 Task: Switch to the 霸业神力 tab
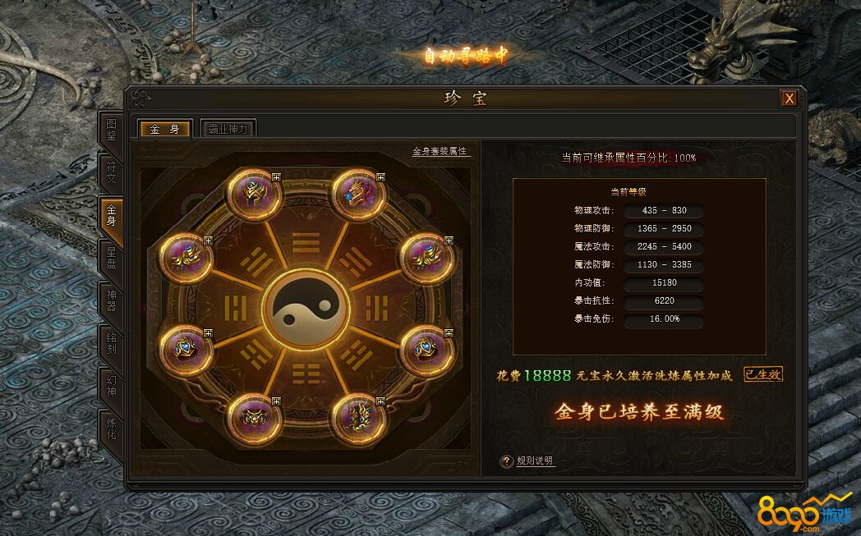[x=228, y=129]
